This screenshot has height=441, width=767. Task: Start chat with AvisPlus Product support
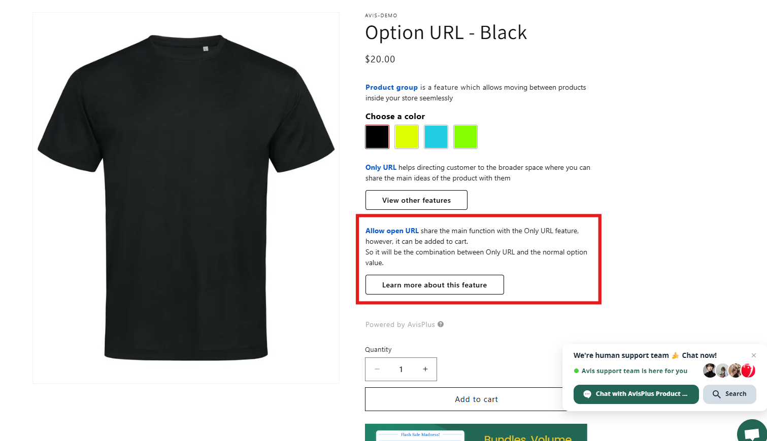636,394
